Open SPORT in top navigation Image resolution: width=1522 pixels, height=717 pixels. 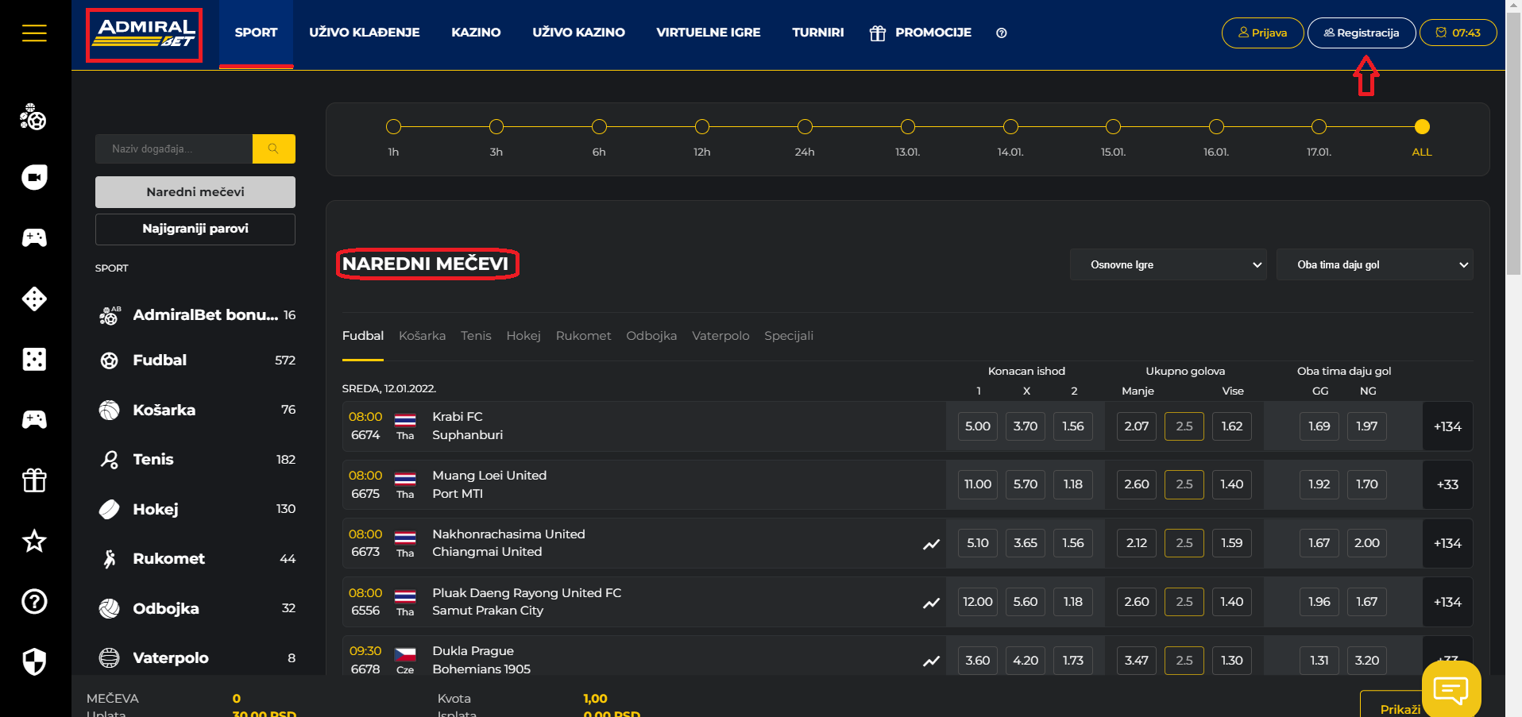pyautogui.click(x=256, y=33)
